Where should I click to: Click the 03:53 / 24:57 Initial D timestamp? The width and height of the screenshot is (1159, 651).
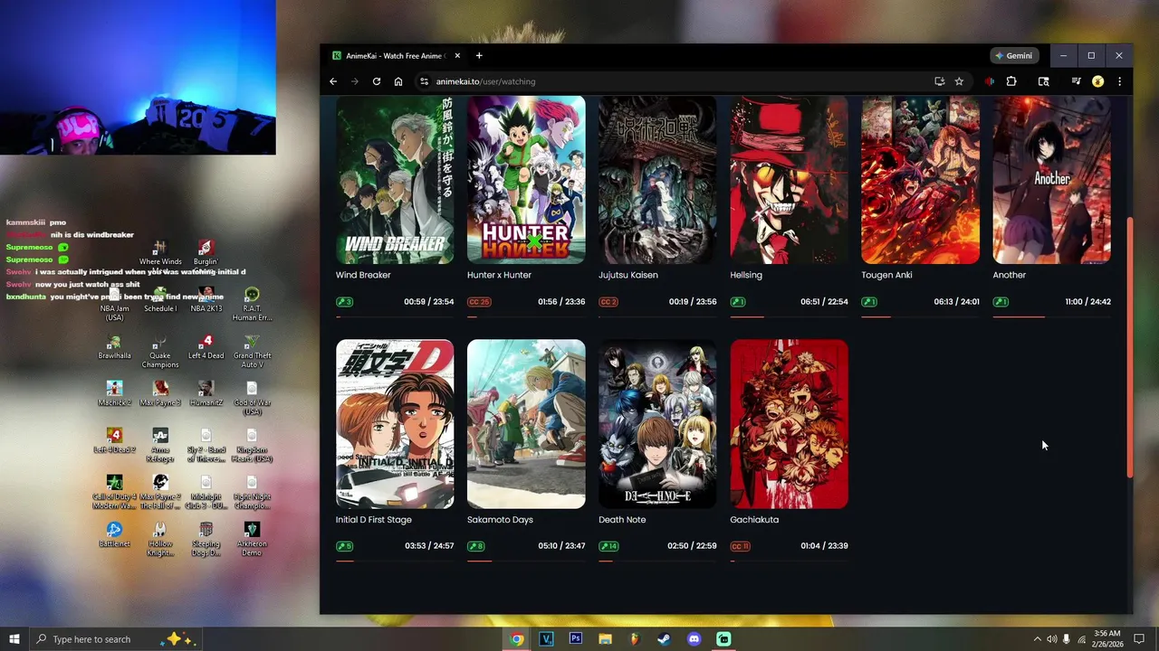pyautogui.click(x=429, y=546)
